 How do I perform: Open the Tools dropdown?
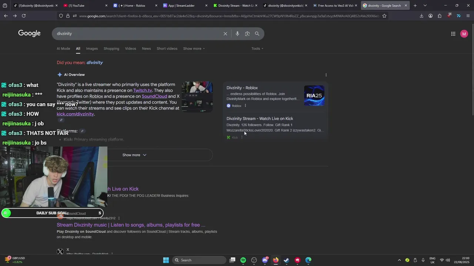pyautogui.click(x=257, y=48)
